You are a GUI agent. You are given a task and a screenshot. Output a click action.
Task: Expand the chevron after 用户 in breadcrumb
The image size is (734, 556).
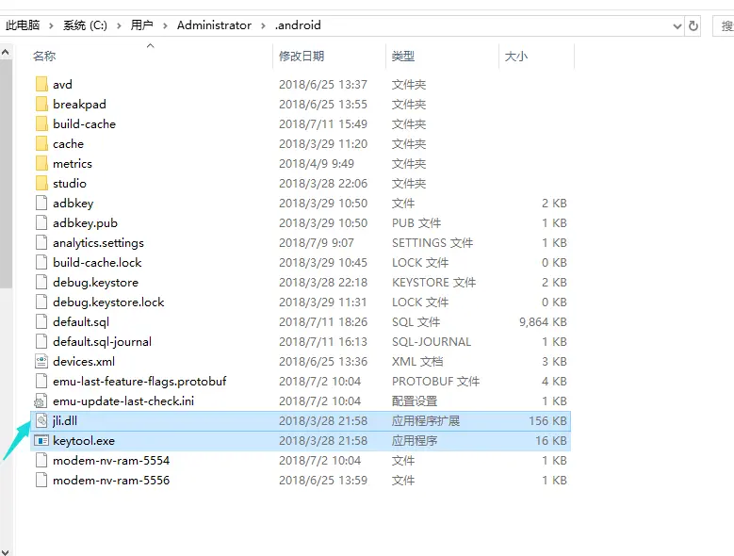coord(165,25)
